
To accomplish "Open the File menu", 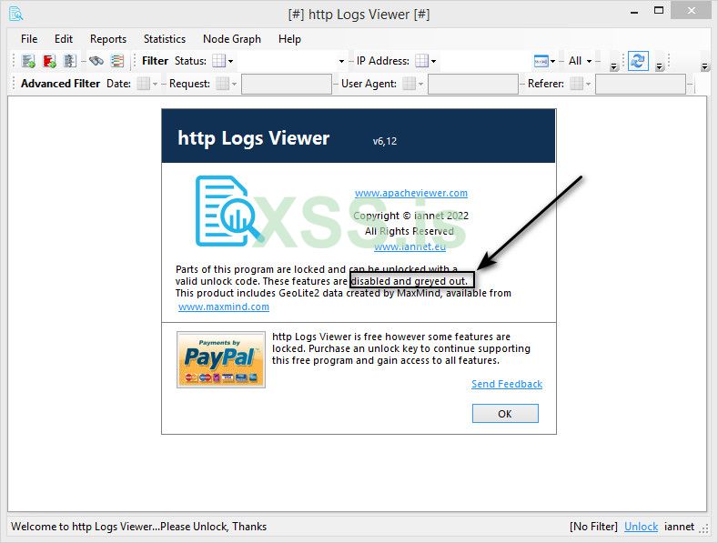I will click(29, 39).
